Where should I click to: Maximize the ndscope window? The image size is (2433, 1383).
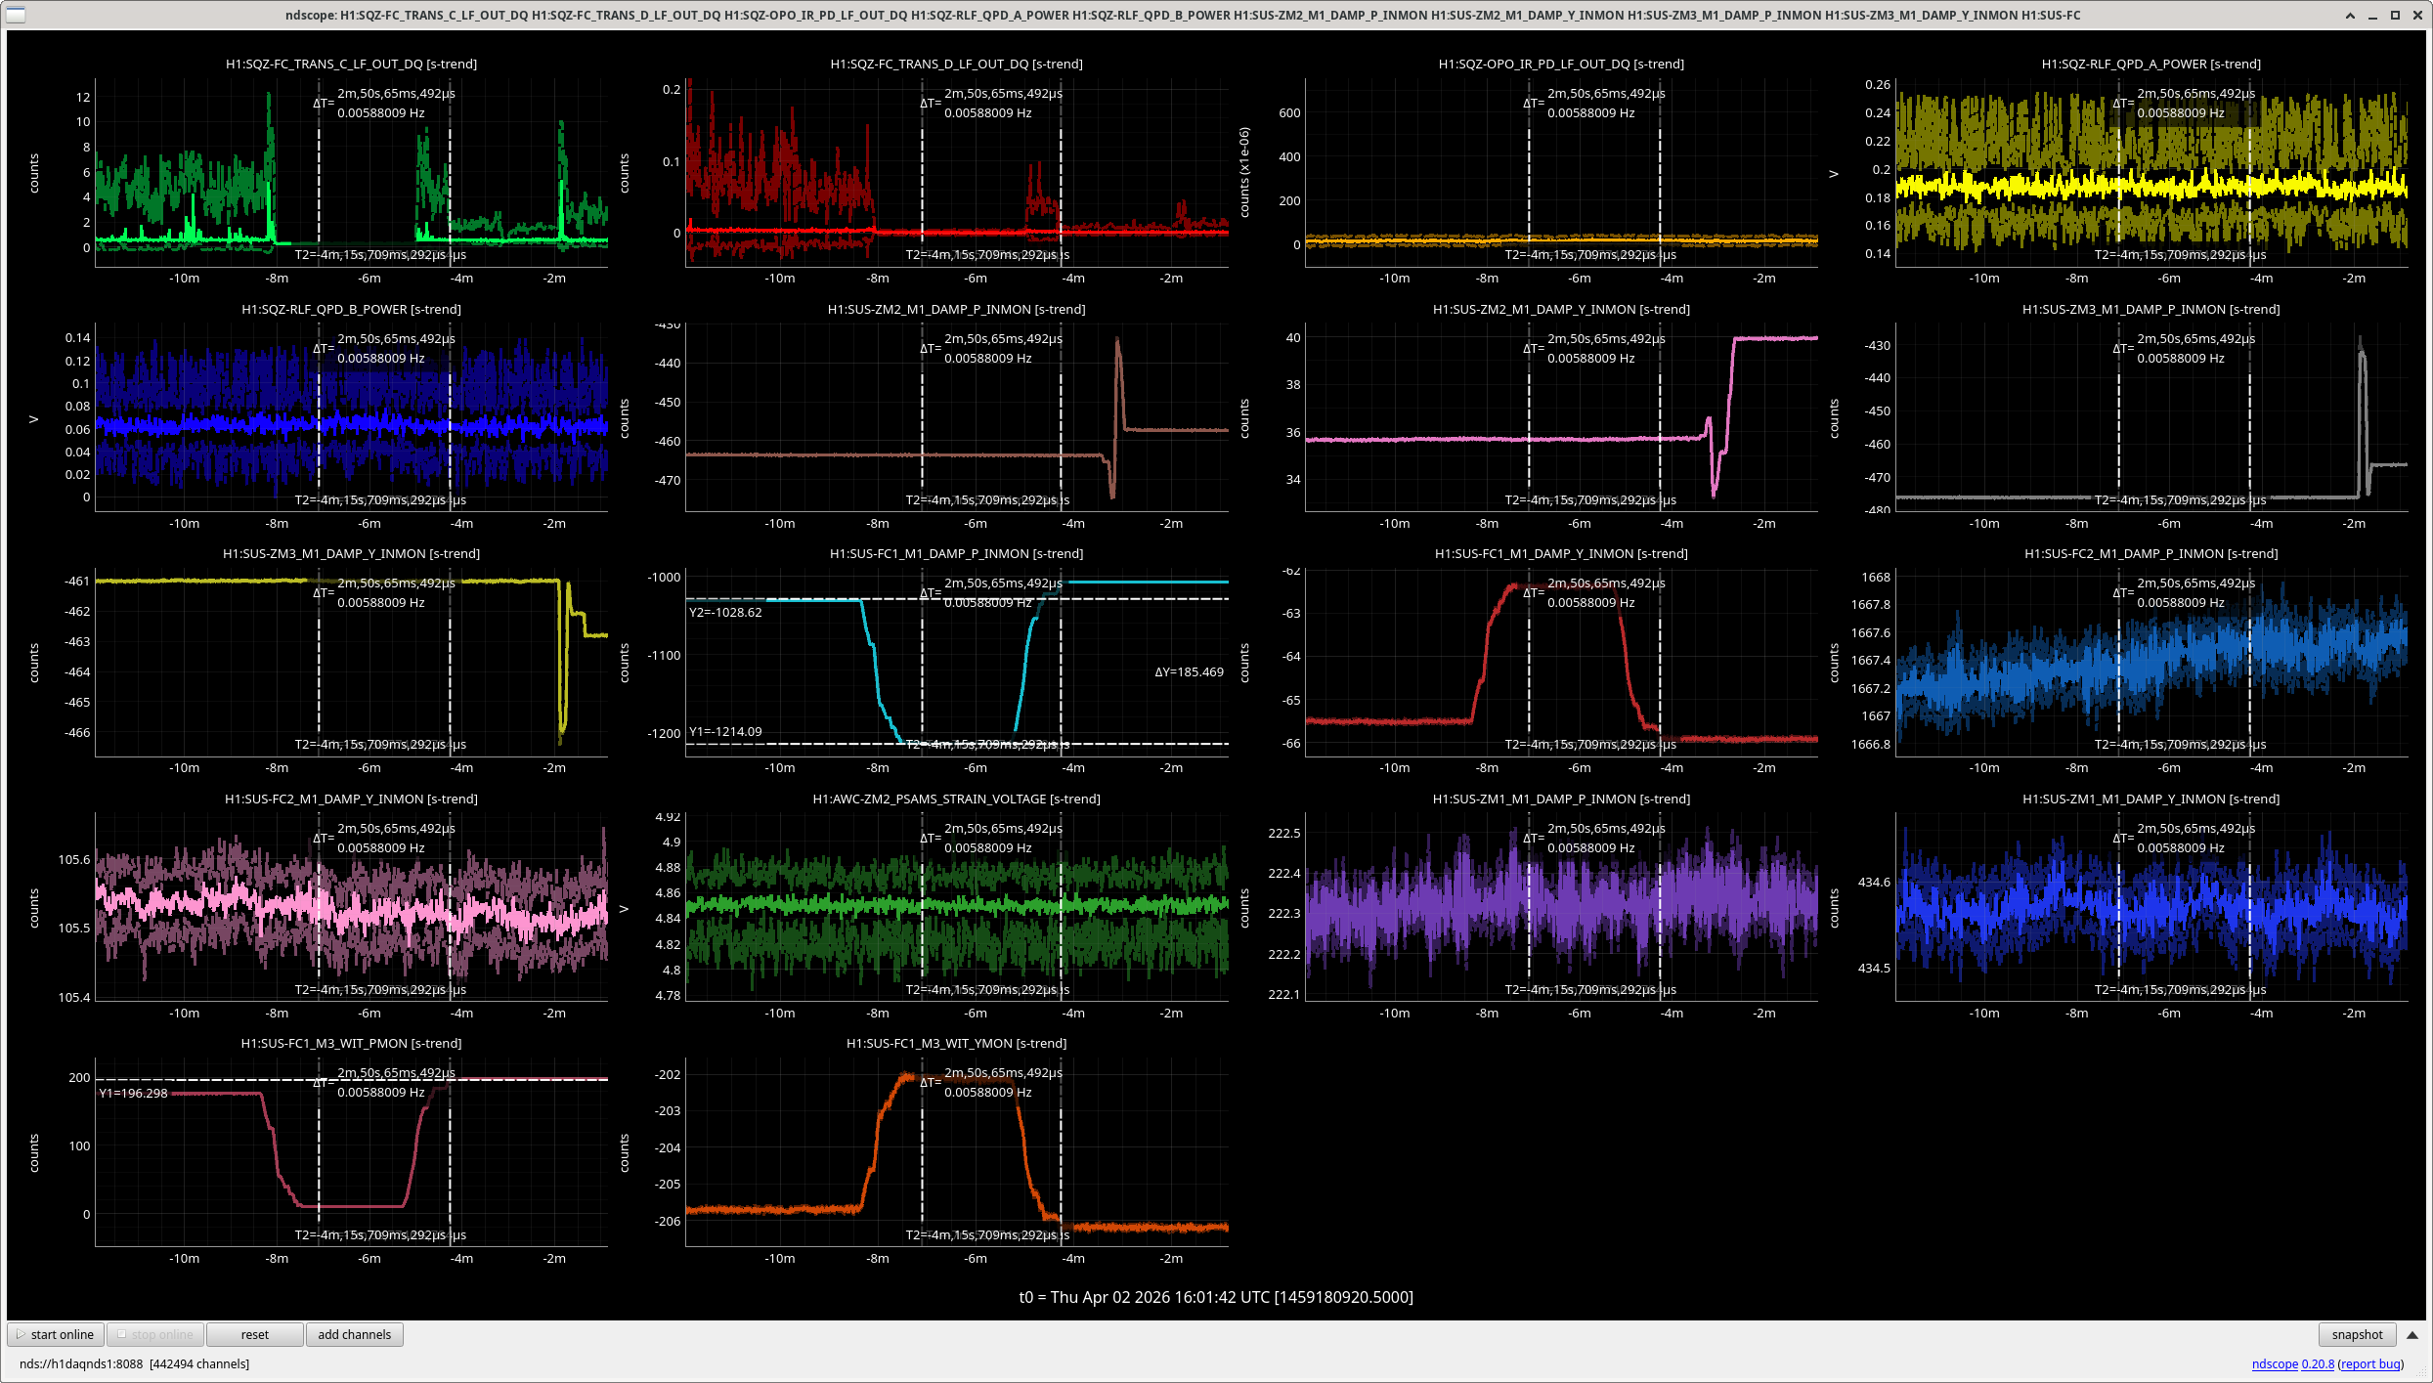pyautogui.click(x=2395, y=15)
